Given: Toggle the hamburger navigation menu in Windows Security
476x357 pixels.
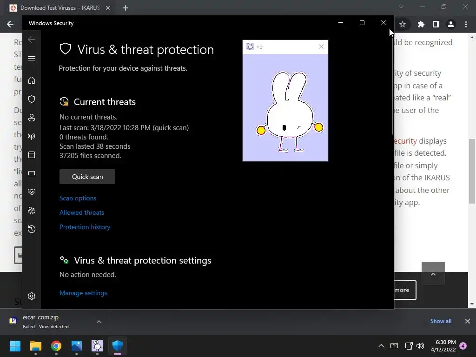Looking at the screenshot, I should pyautogui.click(x=32, y=58).
